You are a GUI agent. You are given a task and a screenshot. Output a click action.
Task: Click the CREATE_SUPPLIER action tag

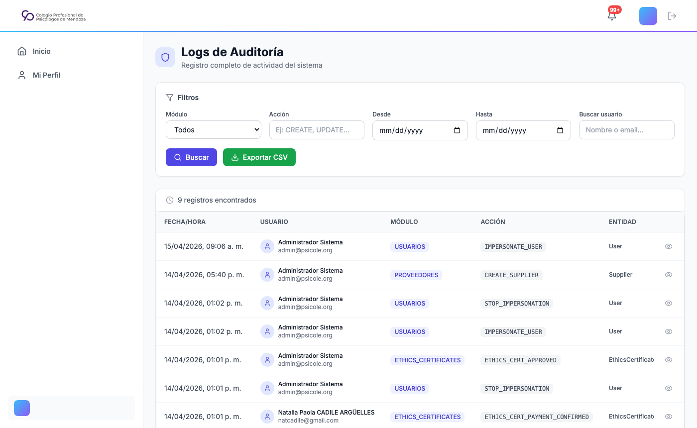[x=511, y=275]
